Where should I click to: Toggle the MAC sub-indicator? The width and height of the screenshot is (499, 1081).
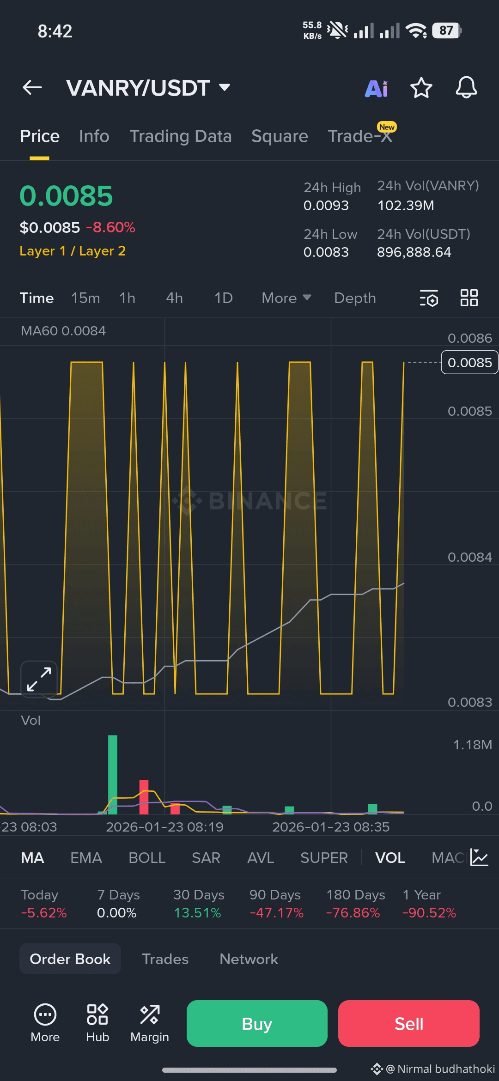click(447, 858)
